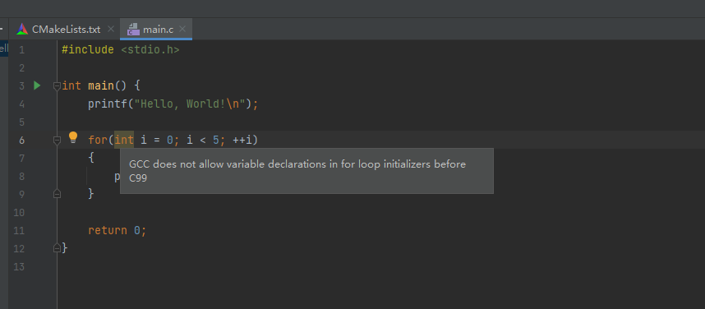Open the yellow lightbulb quick-fix on line 6
Screen dimensions: 705x309
[x=73, y=137]
